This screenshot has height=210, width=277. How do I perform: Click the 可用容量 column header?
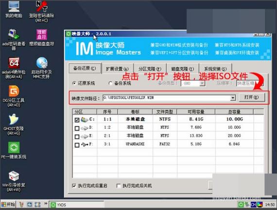(196, 112)
